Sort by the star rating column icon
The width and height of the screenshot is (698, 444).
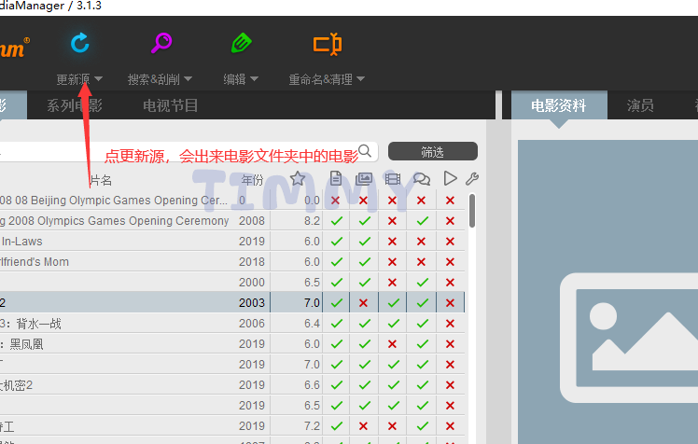[298, 179]
